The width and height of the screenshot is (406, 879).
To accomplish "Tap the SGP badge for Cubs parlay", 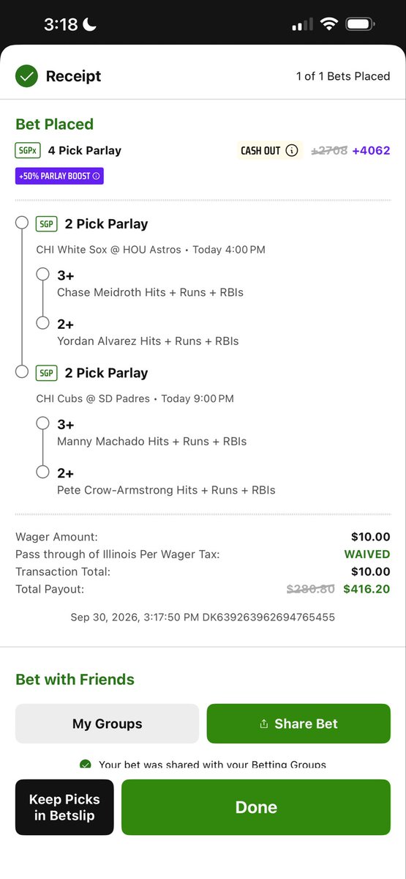I will [x=47, y=373].
